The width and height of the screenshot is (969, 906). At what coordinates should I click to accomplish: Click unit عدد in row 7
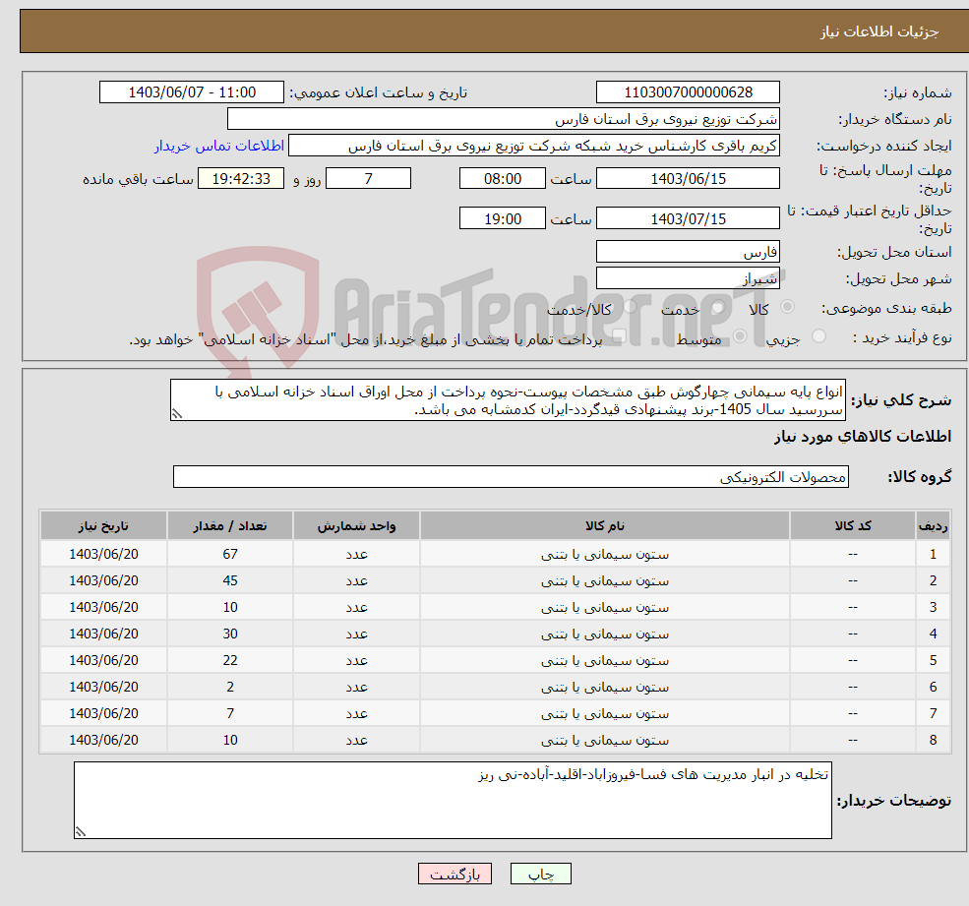[356, 714]
